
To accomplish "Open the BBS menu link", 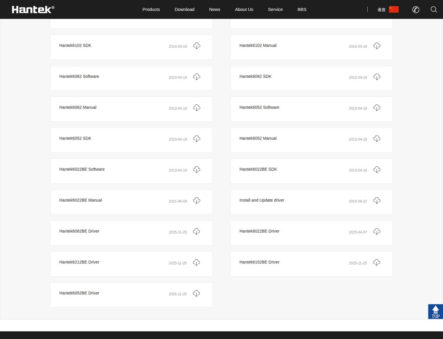I will pyautogui.click(x=302, y=9).
